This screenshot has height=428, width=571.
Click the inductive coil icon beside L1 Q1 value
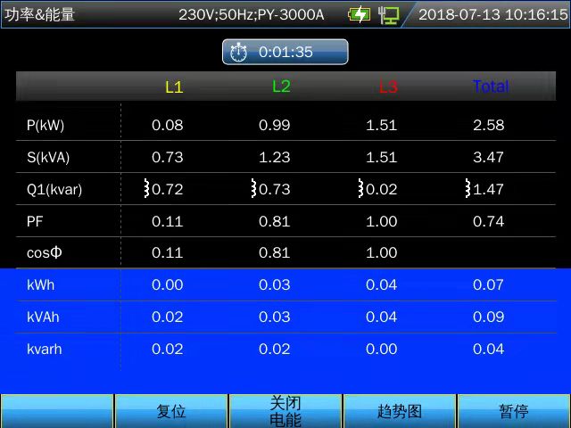[x=147, y=189]
